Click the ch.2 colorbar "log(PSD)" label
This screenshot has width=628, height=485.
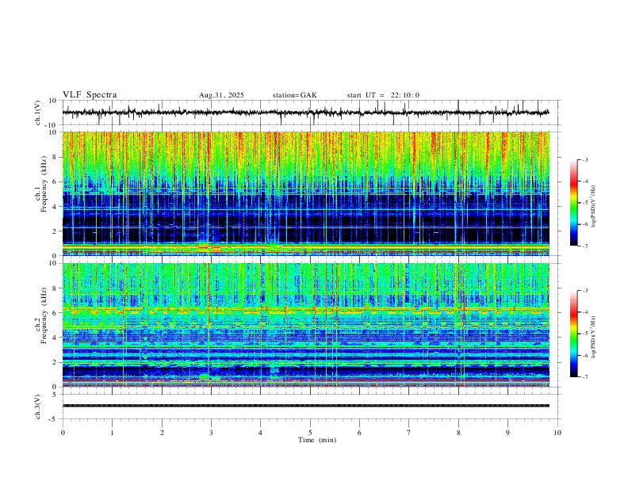click(593, 337)
